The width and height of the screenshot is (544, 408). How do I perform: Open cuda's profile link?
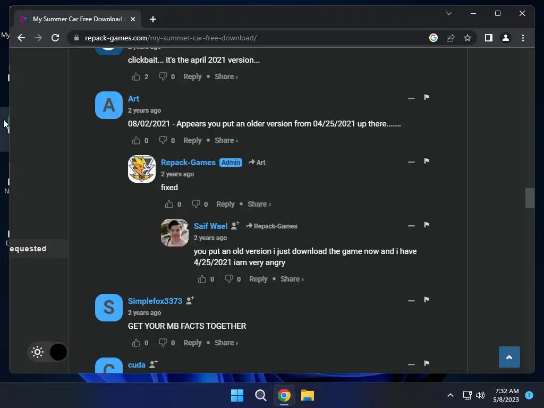point(137,365)
